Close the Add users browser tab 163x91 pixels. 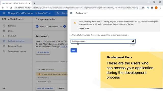pyautogui.click(x=30, y=3)
